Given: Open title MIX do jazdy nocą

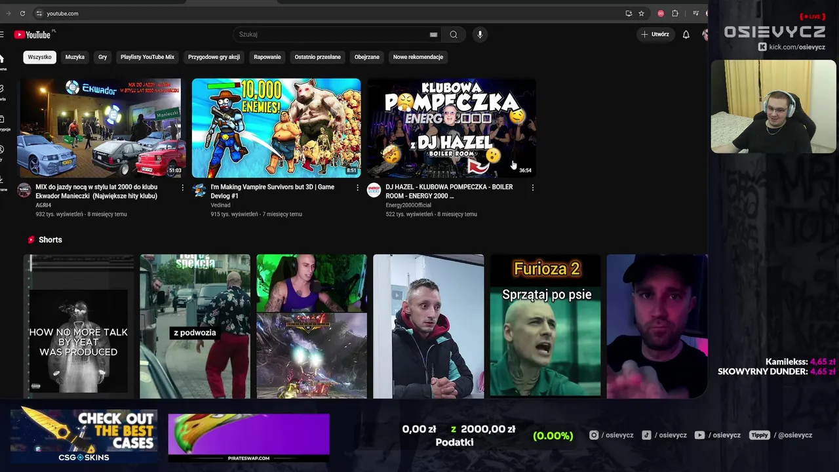Looking at the screenshot, I should (97, 191).
